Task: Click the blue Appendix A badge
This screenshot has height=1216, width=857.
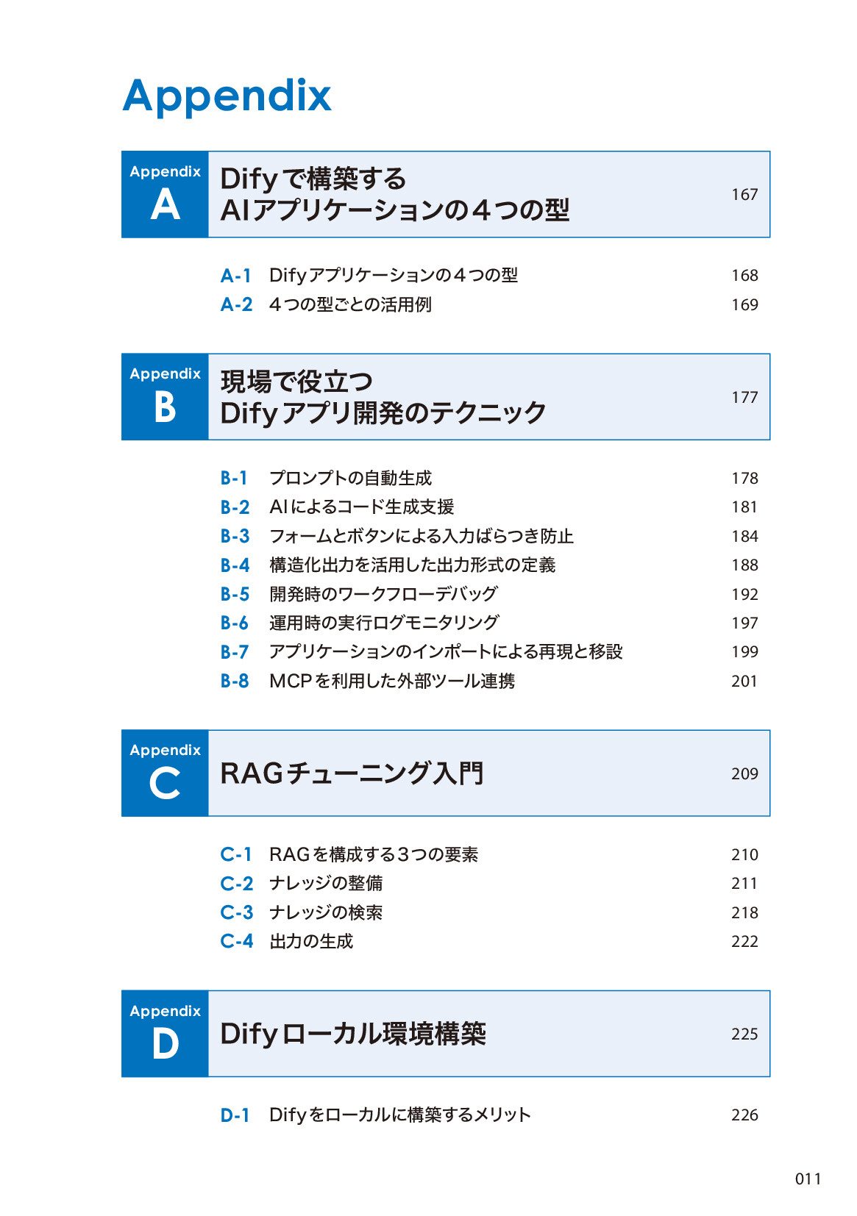Action: tap(165, 195)
